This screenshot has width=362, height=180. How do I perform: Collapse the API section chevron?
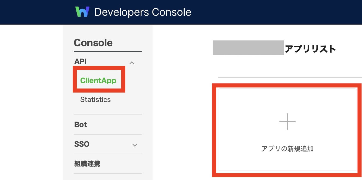pos(132,63)
